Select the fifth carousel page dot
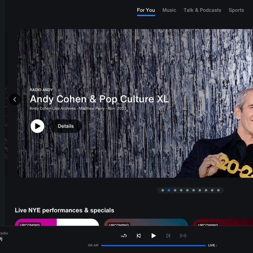Screen dimensions: 253x253 [187, 190]
